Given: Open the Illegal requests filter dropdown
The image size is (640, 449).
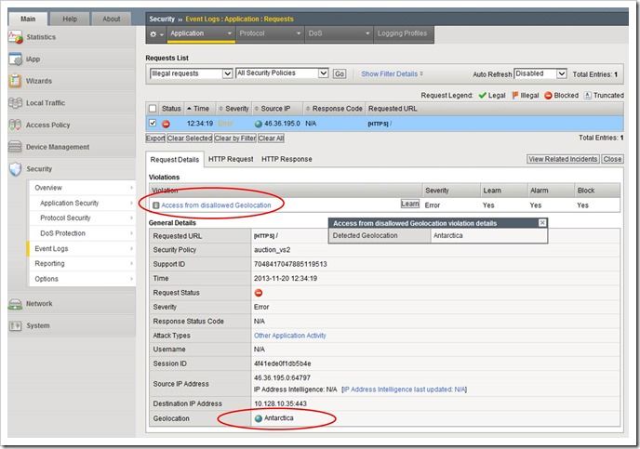Looking at the screenshot, I should pos(189,73).
